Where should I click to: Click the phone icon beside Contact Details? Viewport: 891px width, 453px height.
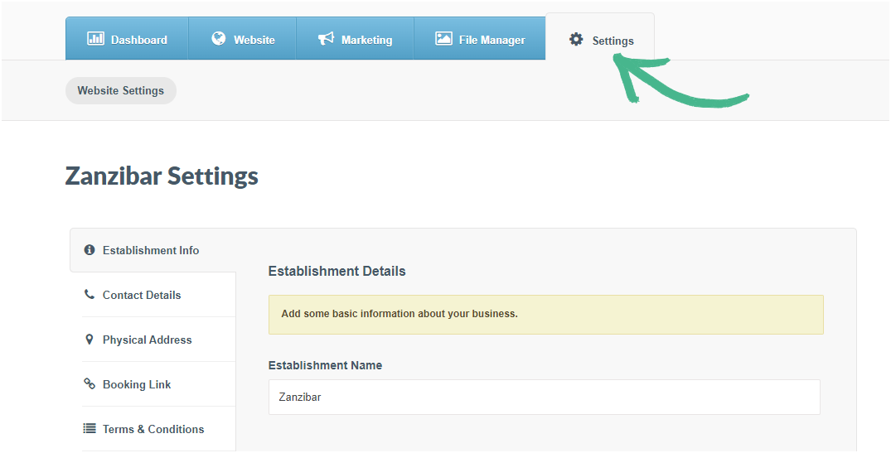point(90,295)
